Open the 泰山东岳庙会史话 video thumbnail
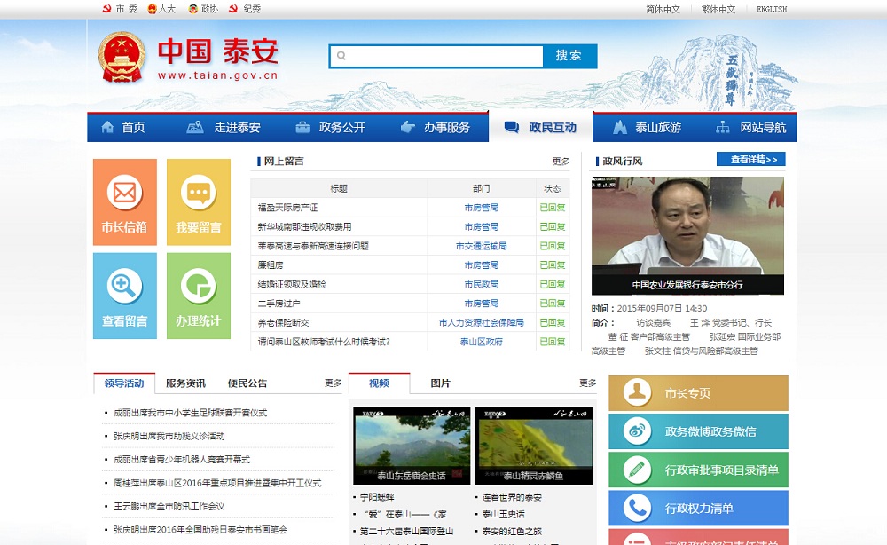The width and height of the screenshot is (887, 545). point(412,445)
